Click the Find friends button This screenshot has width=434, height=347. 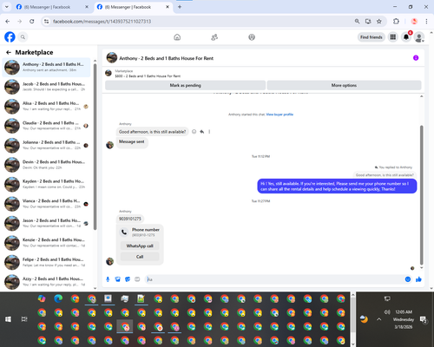[372, 37]
